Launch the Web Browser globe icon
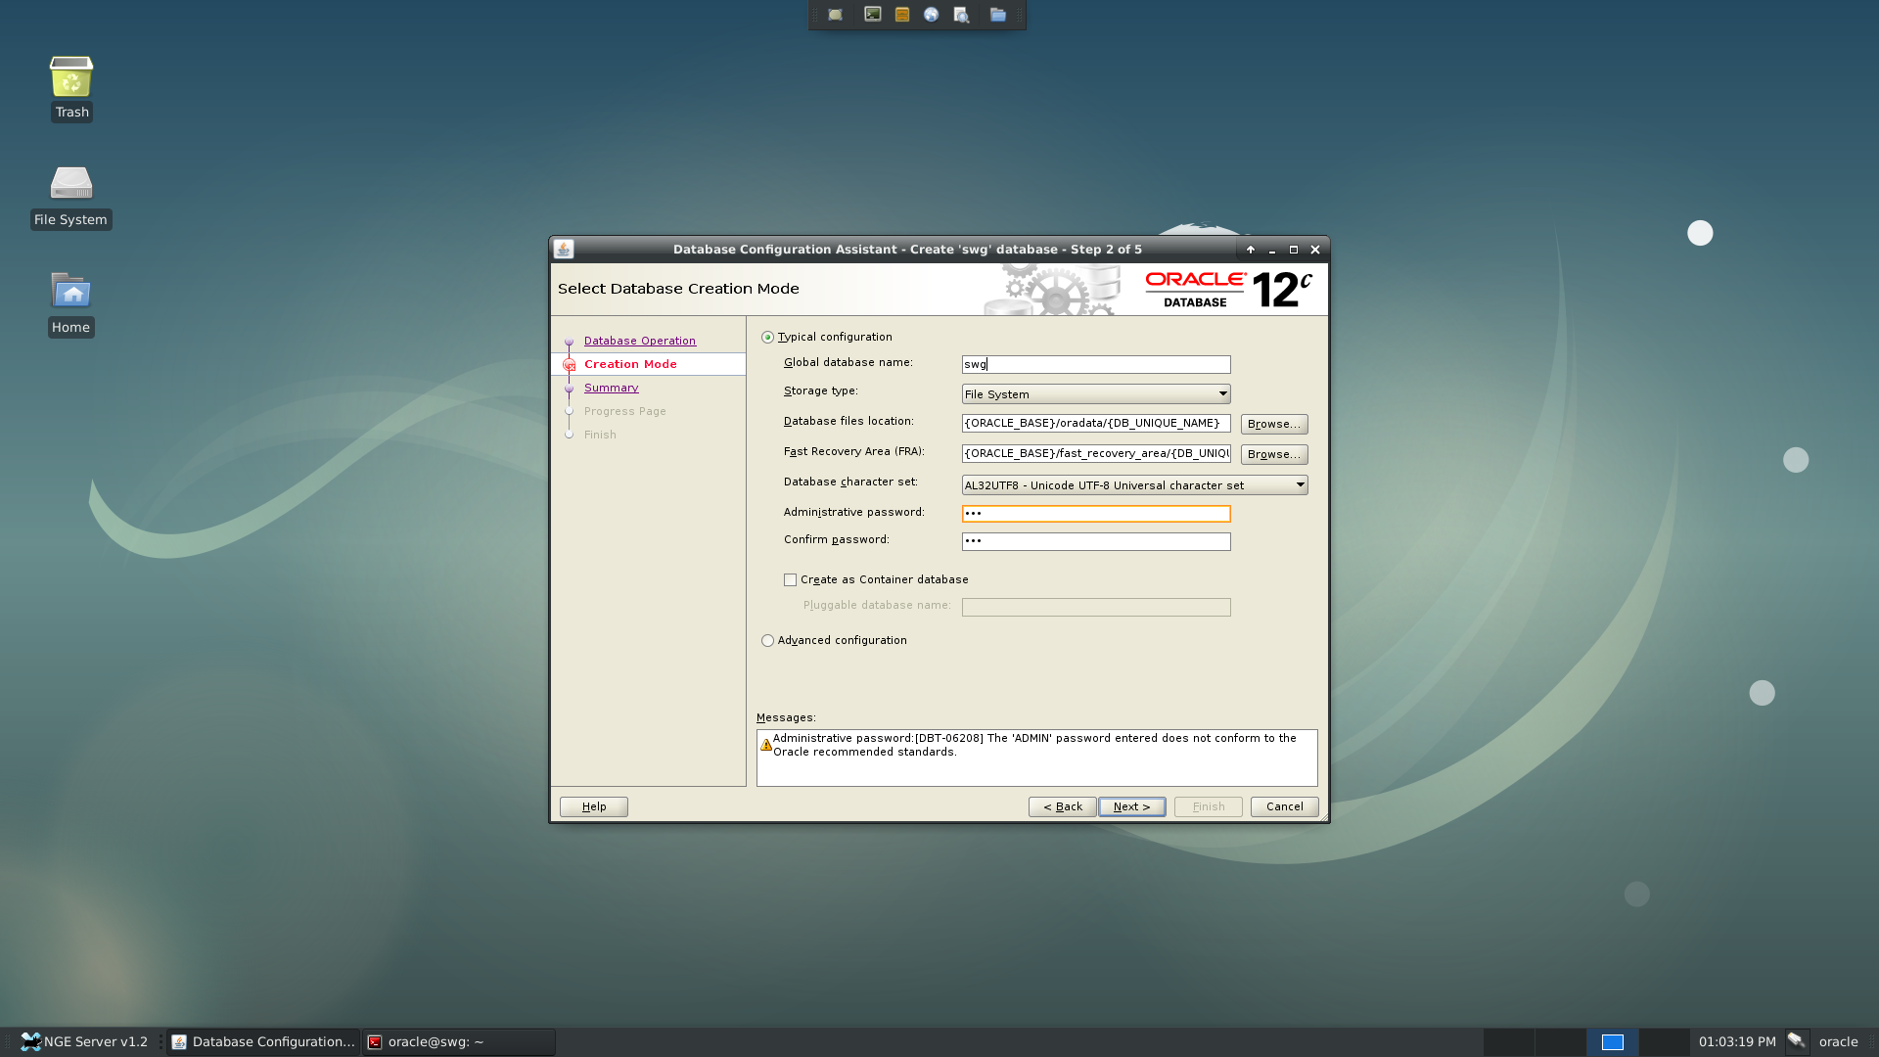Screen dimensions: 1879x1057 pos(932,15)
